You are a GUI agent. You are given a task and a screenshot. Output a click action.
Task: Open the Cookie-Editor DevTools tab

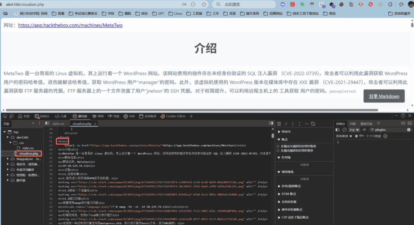(173, 116)
